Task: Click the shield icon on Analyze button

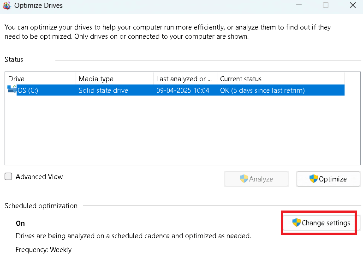Action: [x=244, y=179]
